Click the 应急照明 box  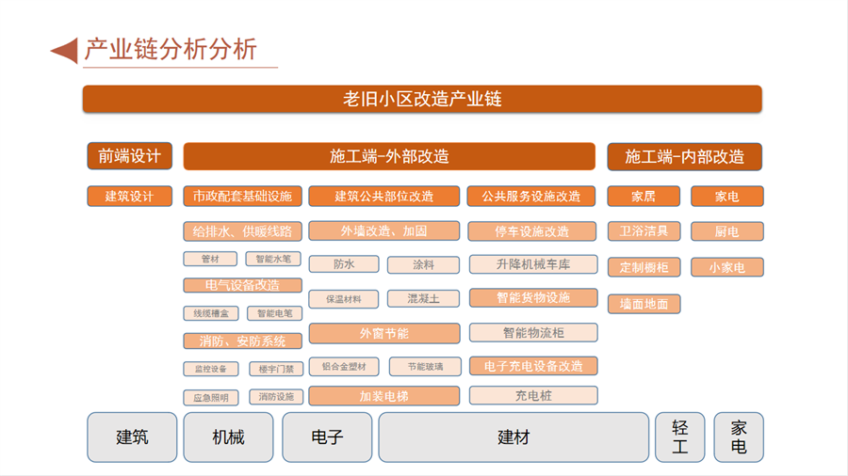tap(211, 398)
